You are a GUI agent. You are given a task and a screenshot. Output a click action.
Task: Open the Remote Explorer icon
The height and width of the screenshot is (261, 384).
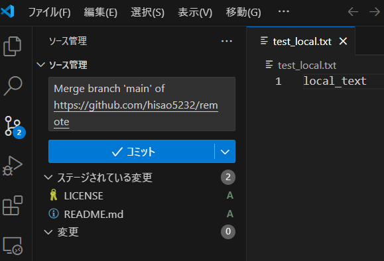click(x=13, y=246)
